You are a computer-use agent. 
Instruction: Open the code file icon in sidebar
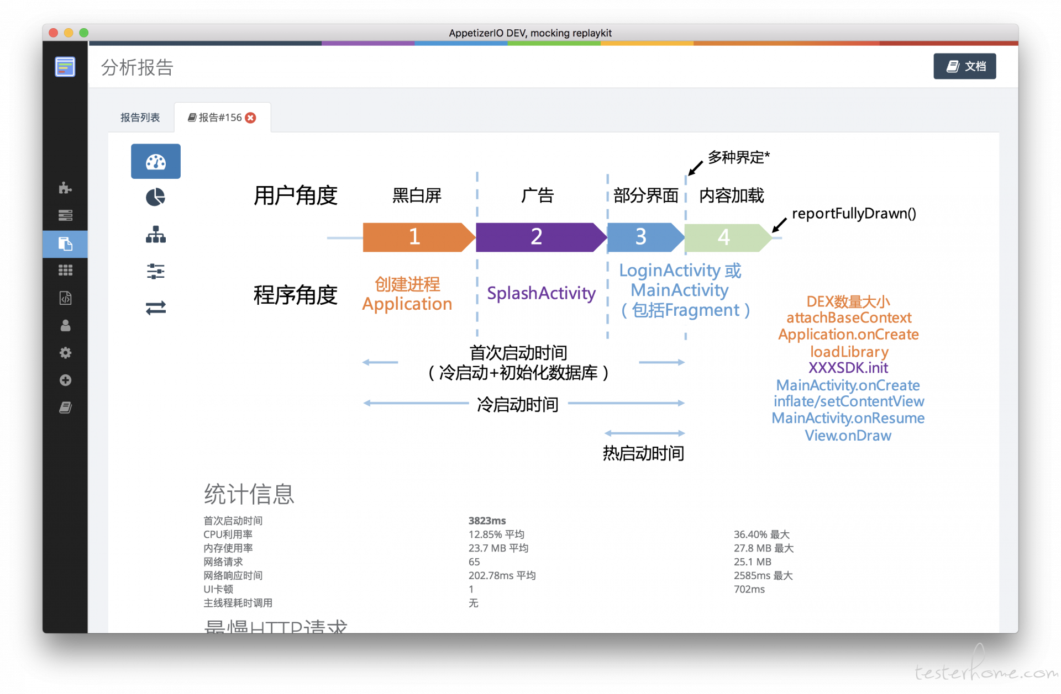tap(65, 298)
